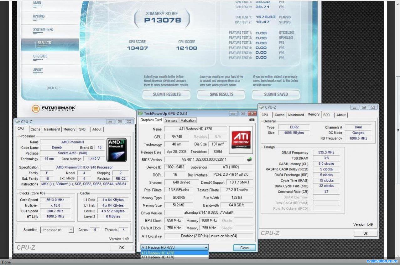Click the ATI CrossFire status field
This screenshot has width=400, height=265.
coord(209,236)
